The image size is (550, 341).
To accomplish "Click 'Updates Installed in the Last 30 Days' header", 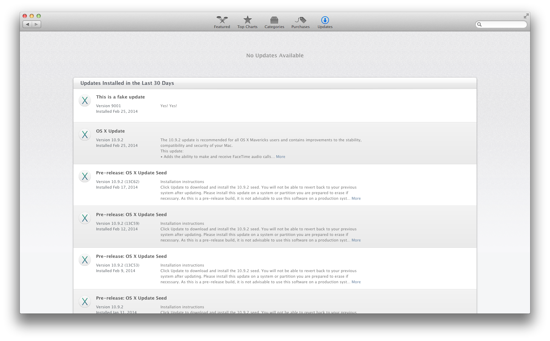I will (127, 83).
